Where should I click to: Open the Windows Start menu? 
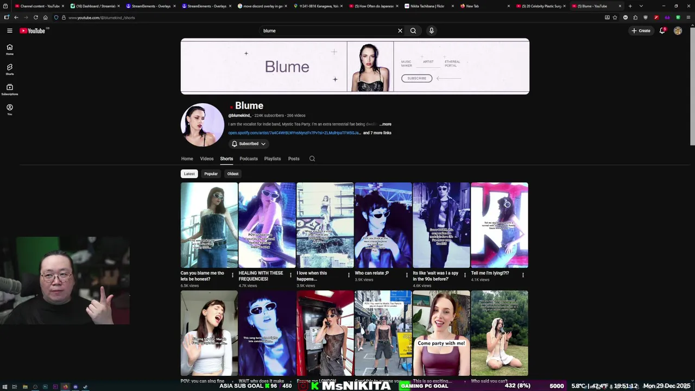pos(4,387)
